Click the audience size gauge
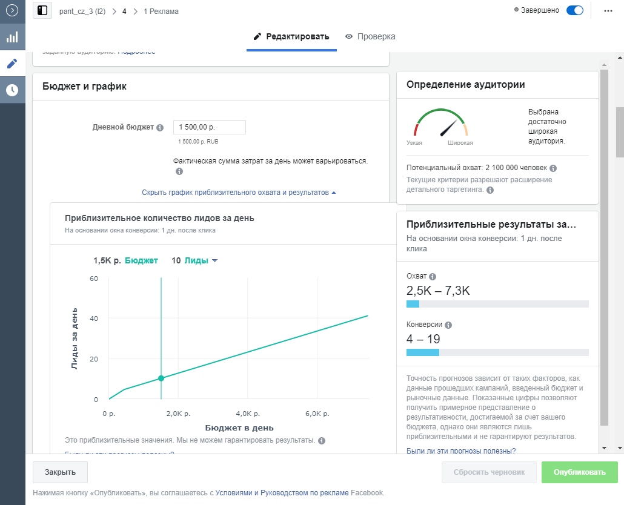 (x=440, y=124)
